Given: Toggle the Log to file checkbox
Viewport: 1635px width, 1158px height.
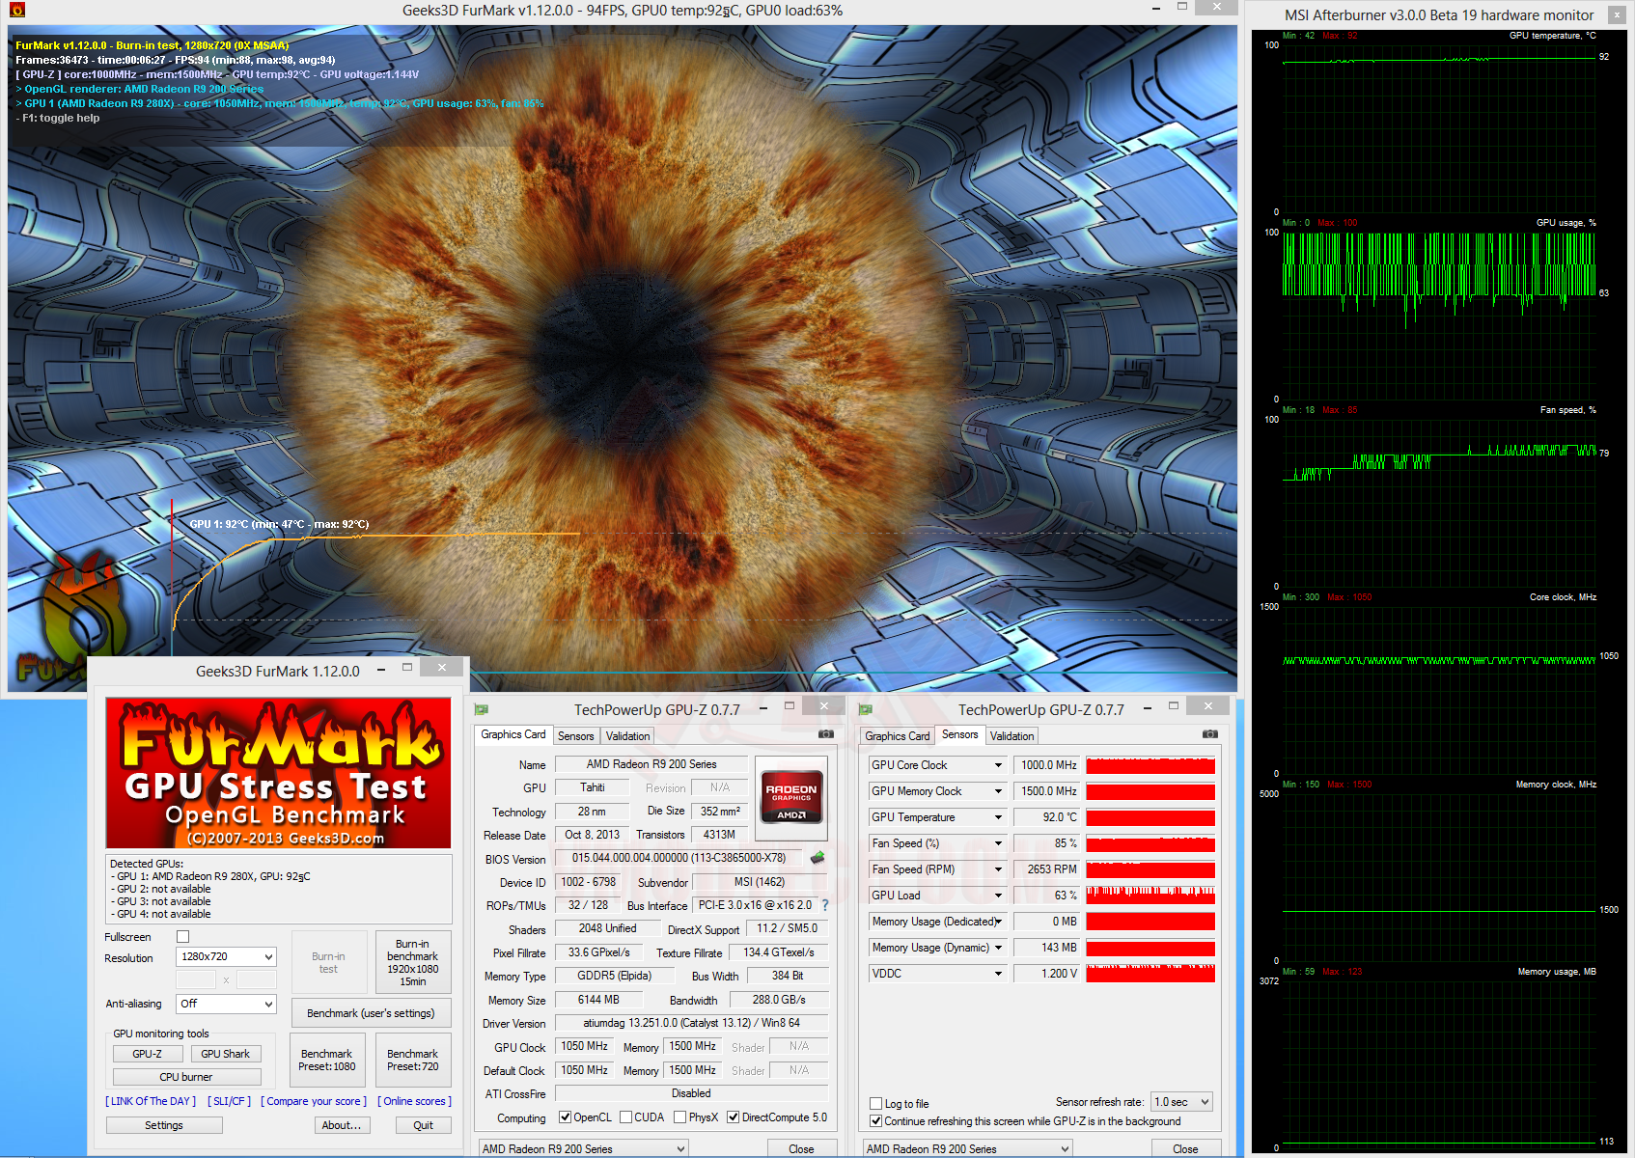Looking at the screenshot, I should [876, 1104].
